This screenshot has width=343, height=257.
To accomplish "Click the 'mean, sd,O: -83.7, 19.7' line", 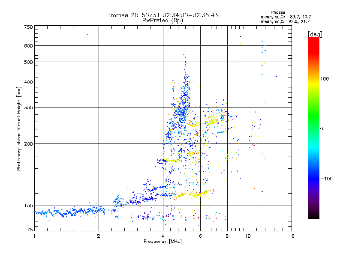I will point(286,17).
